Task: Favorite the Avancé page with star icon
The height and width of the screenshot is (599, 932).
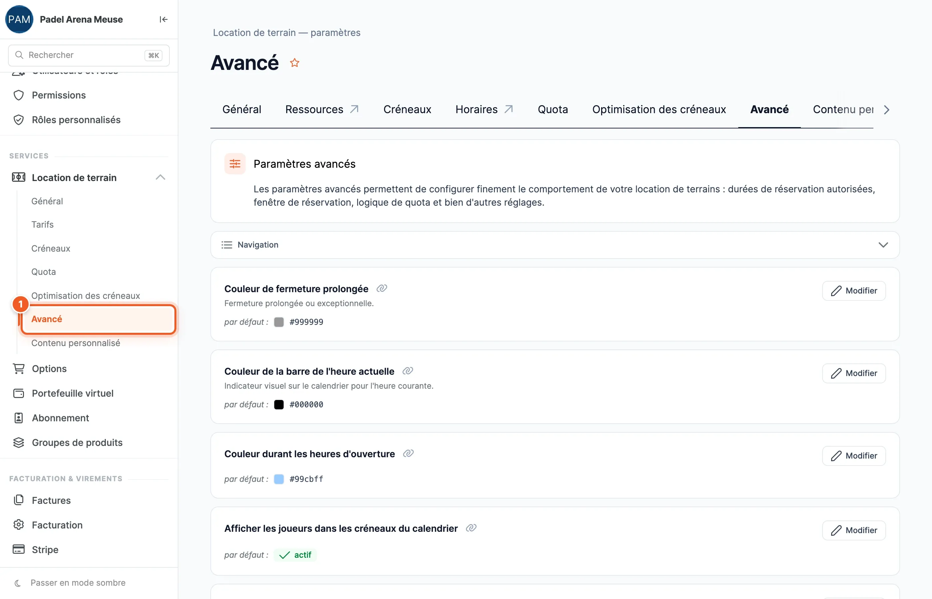Action: [x=295, y=63]
